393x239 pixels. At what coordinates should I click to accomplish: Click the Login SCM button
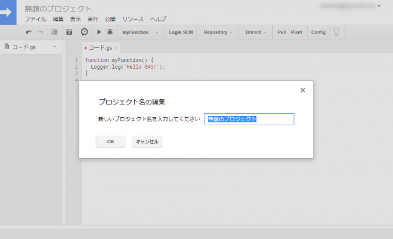[x=181, y=32]
